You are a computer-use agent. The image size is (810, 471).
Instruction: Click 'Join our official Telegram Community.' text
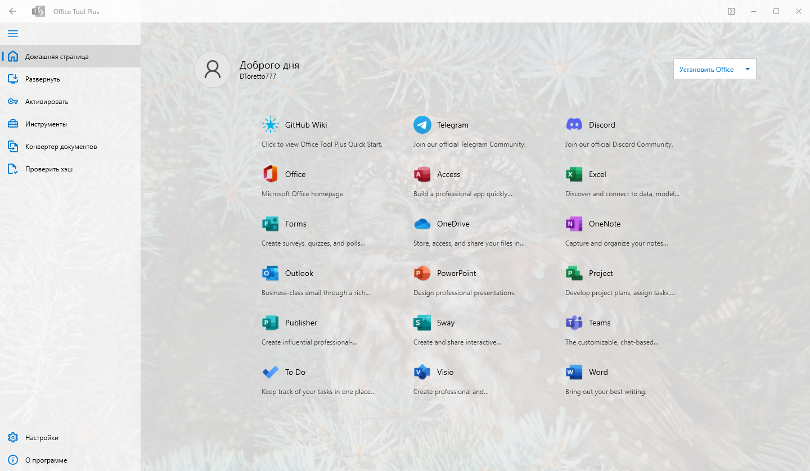pos(470,144)
